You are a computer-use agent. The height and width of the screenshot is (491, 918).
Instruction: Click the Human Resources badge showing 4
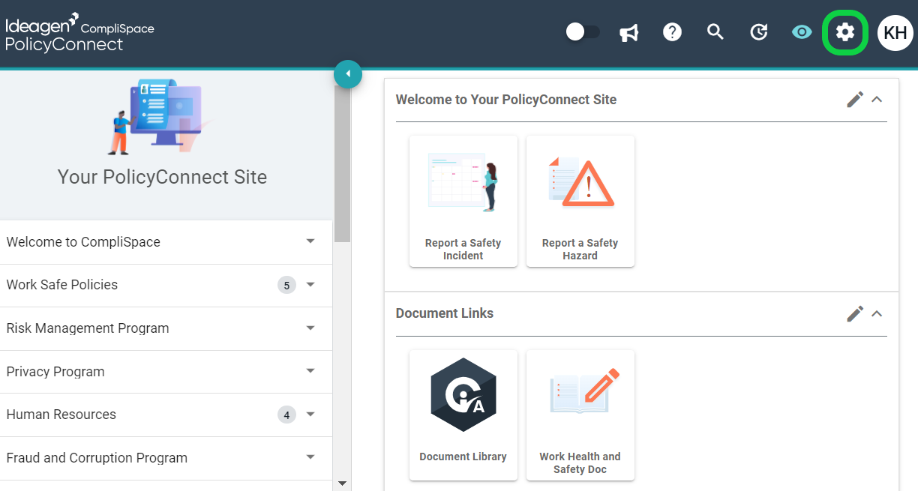[286, 415]
